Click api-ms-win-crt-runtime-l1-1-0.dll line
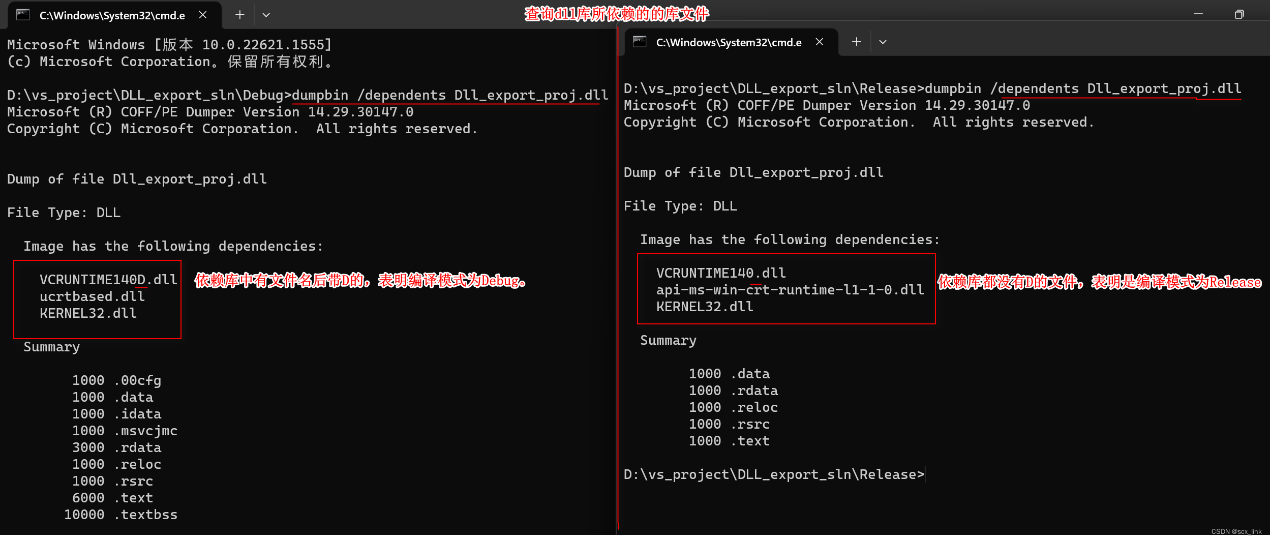1270x540 pixels. tap(790, 290)
